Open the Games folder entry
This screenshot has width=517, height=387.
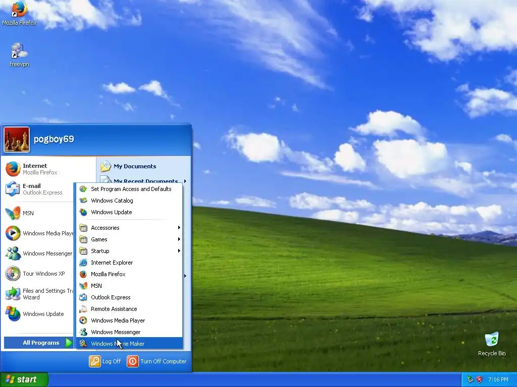[x=130, y=239]
